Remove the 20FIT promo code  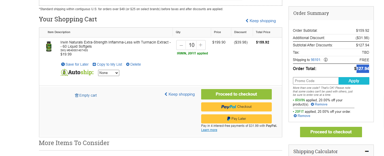(302, 116)
